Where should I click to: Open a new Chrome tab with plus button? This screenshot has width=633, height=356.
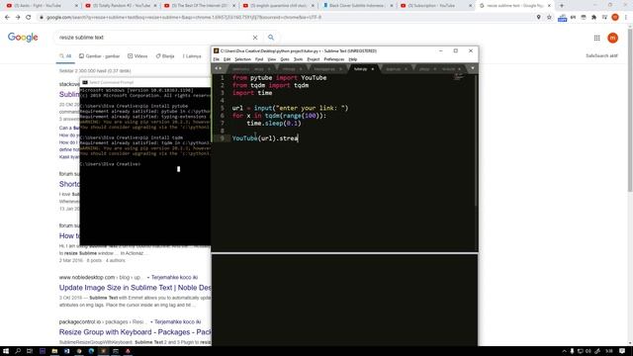(x=562, y=6)
